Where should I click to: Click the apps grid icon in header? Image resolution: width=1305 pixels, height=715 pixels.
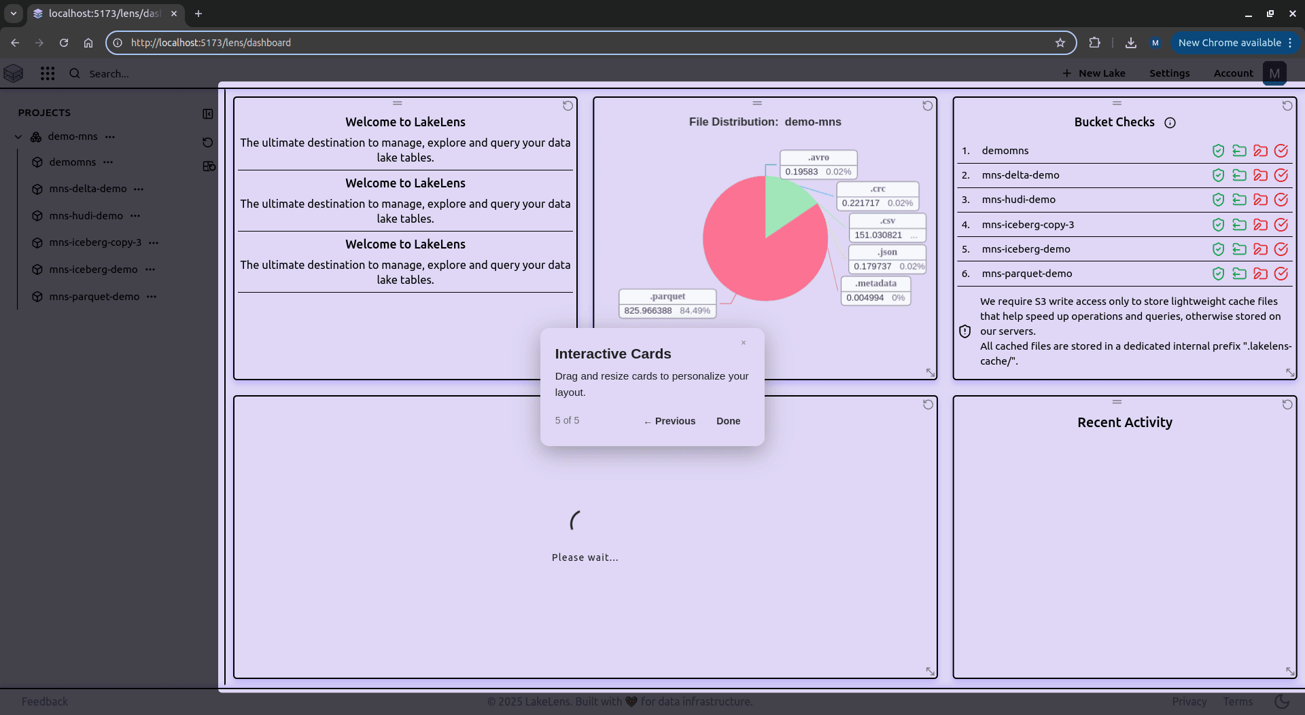coord(48,73)
